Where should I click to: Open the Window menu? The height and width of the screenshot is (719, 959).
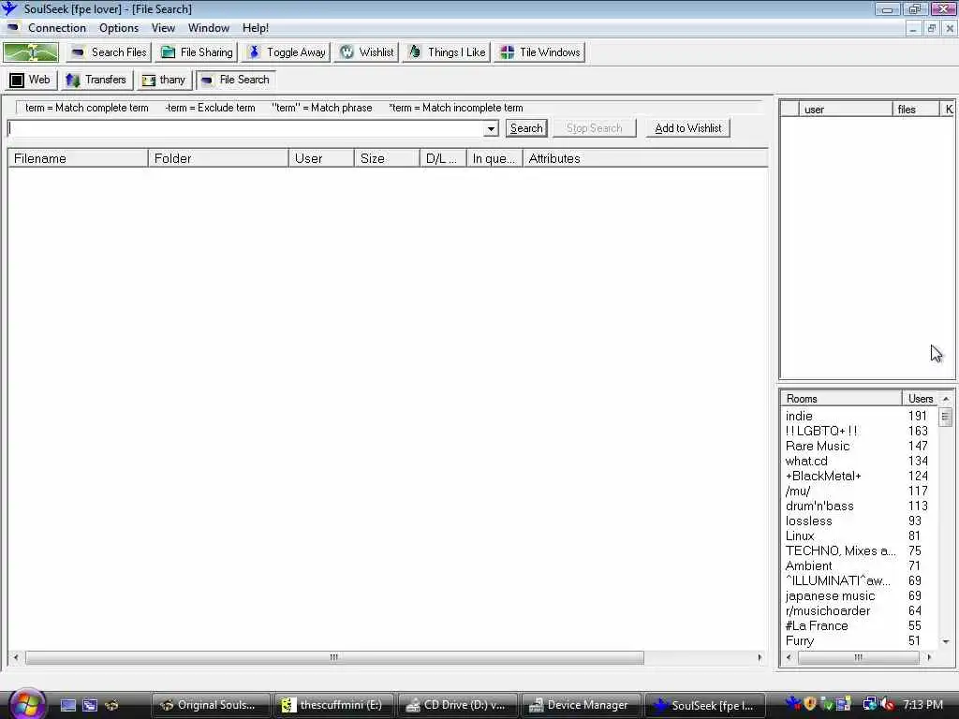tap(209, 28)
